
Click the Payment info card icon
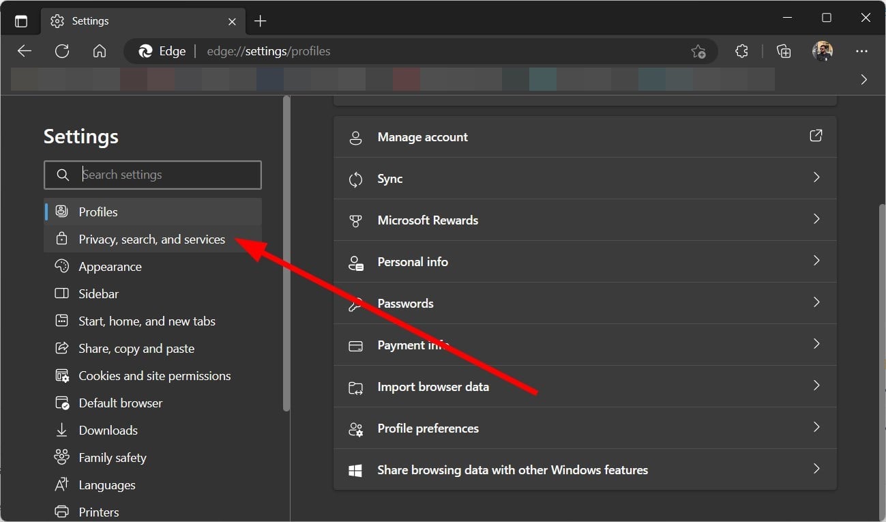tap(355, 346)
